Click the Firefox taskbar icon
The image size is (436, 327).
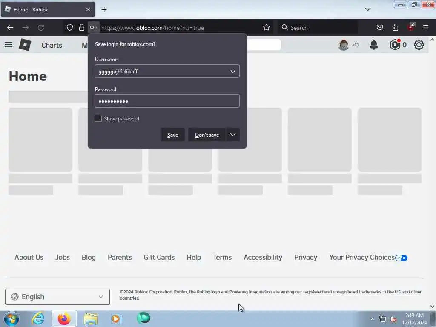tap(64, 318)
